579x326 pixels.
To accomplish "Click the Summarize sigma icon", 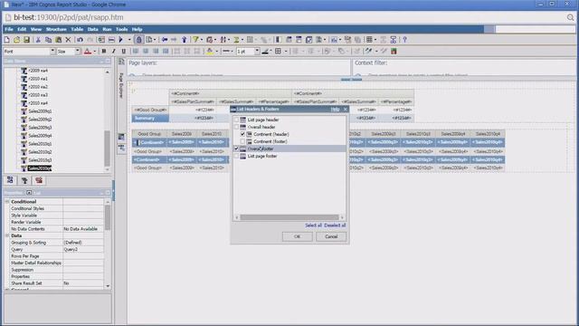I will tap(236, 40).
